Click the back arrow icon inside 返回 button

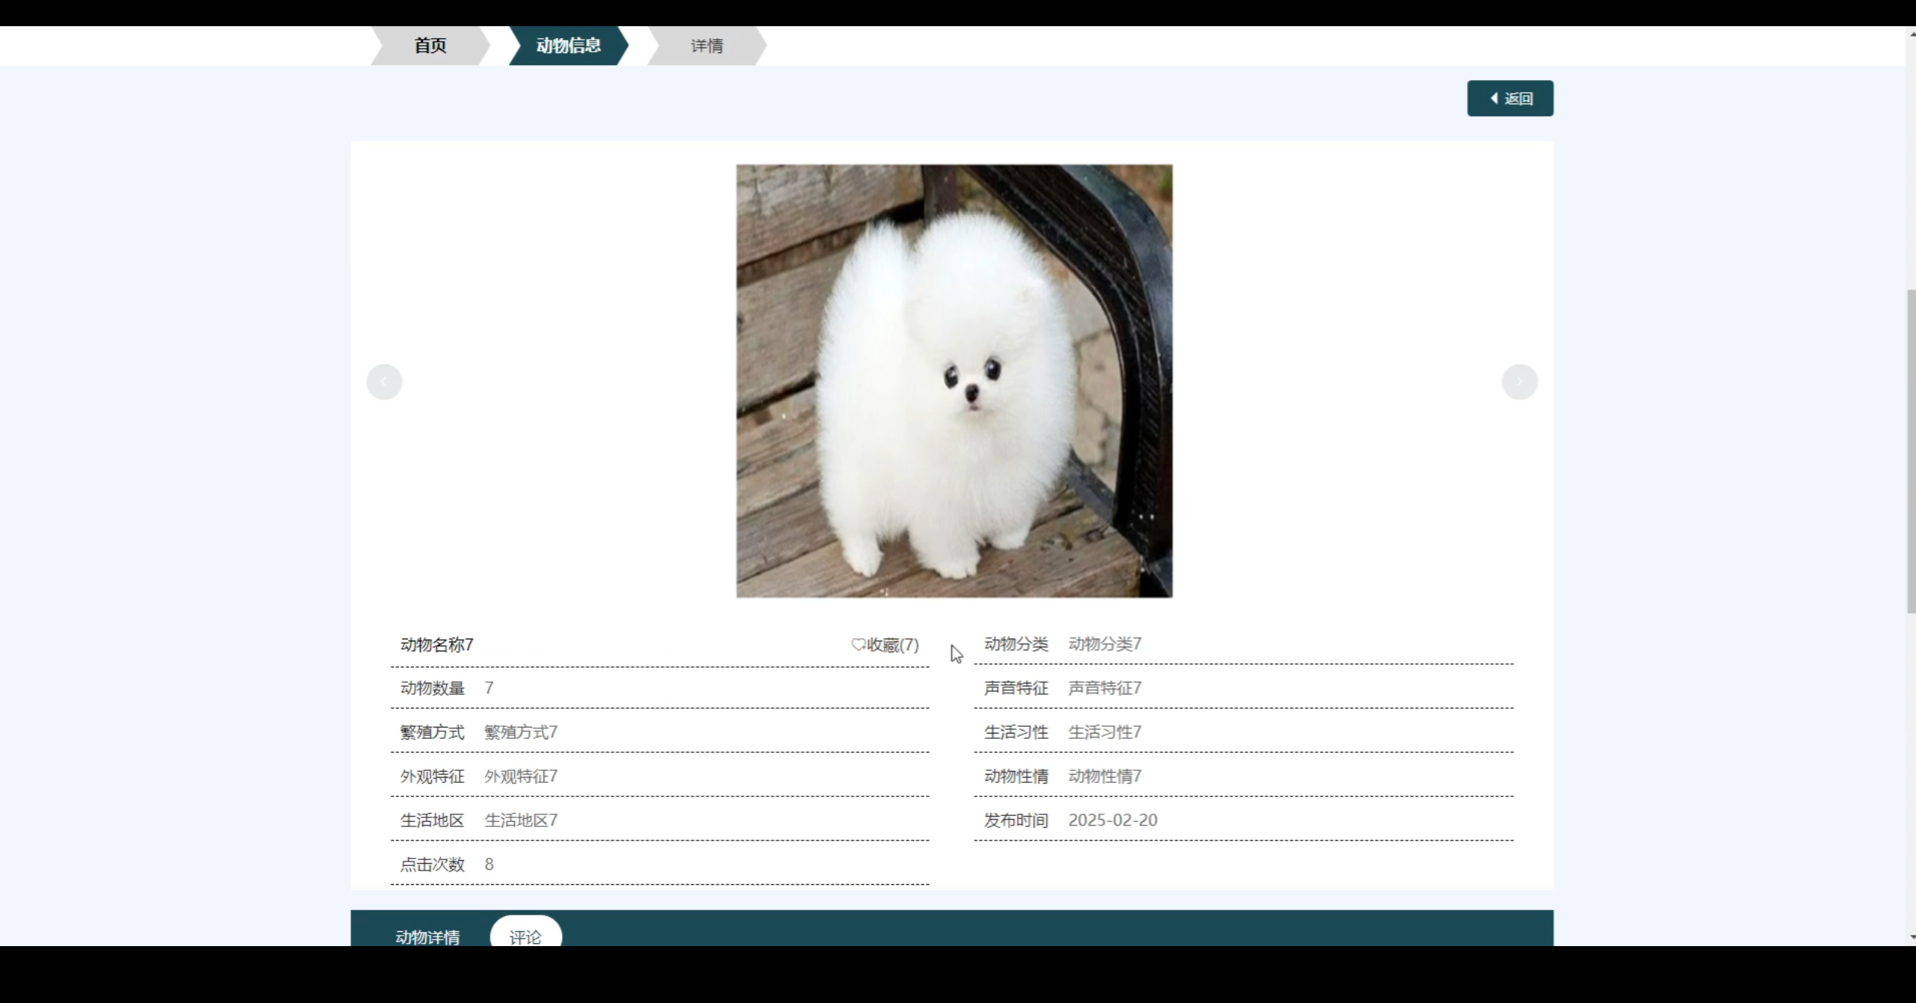[x=1493, y=98]
